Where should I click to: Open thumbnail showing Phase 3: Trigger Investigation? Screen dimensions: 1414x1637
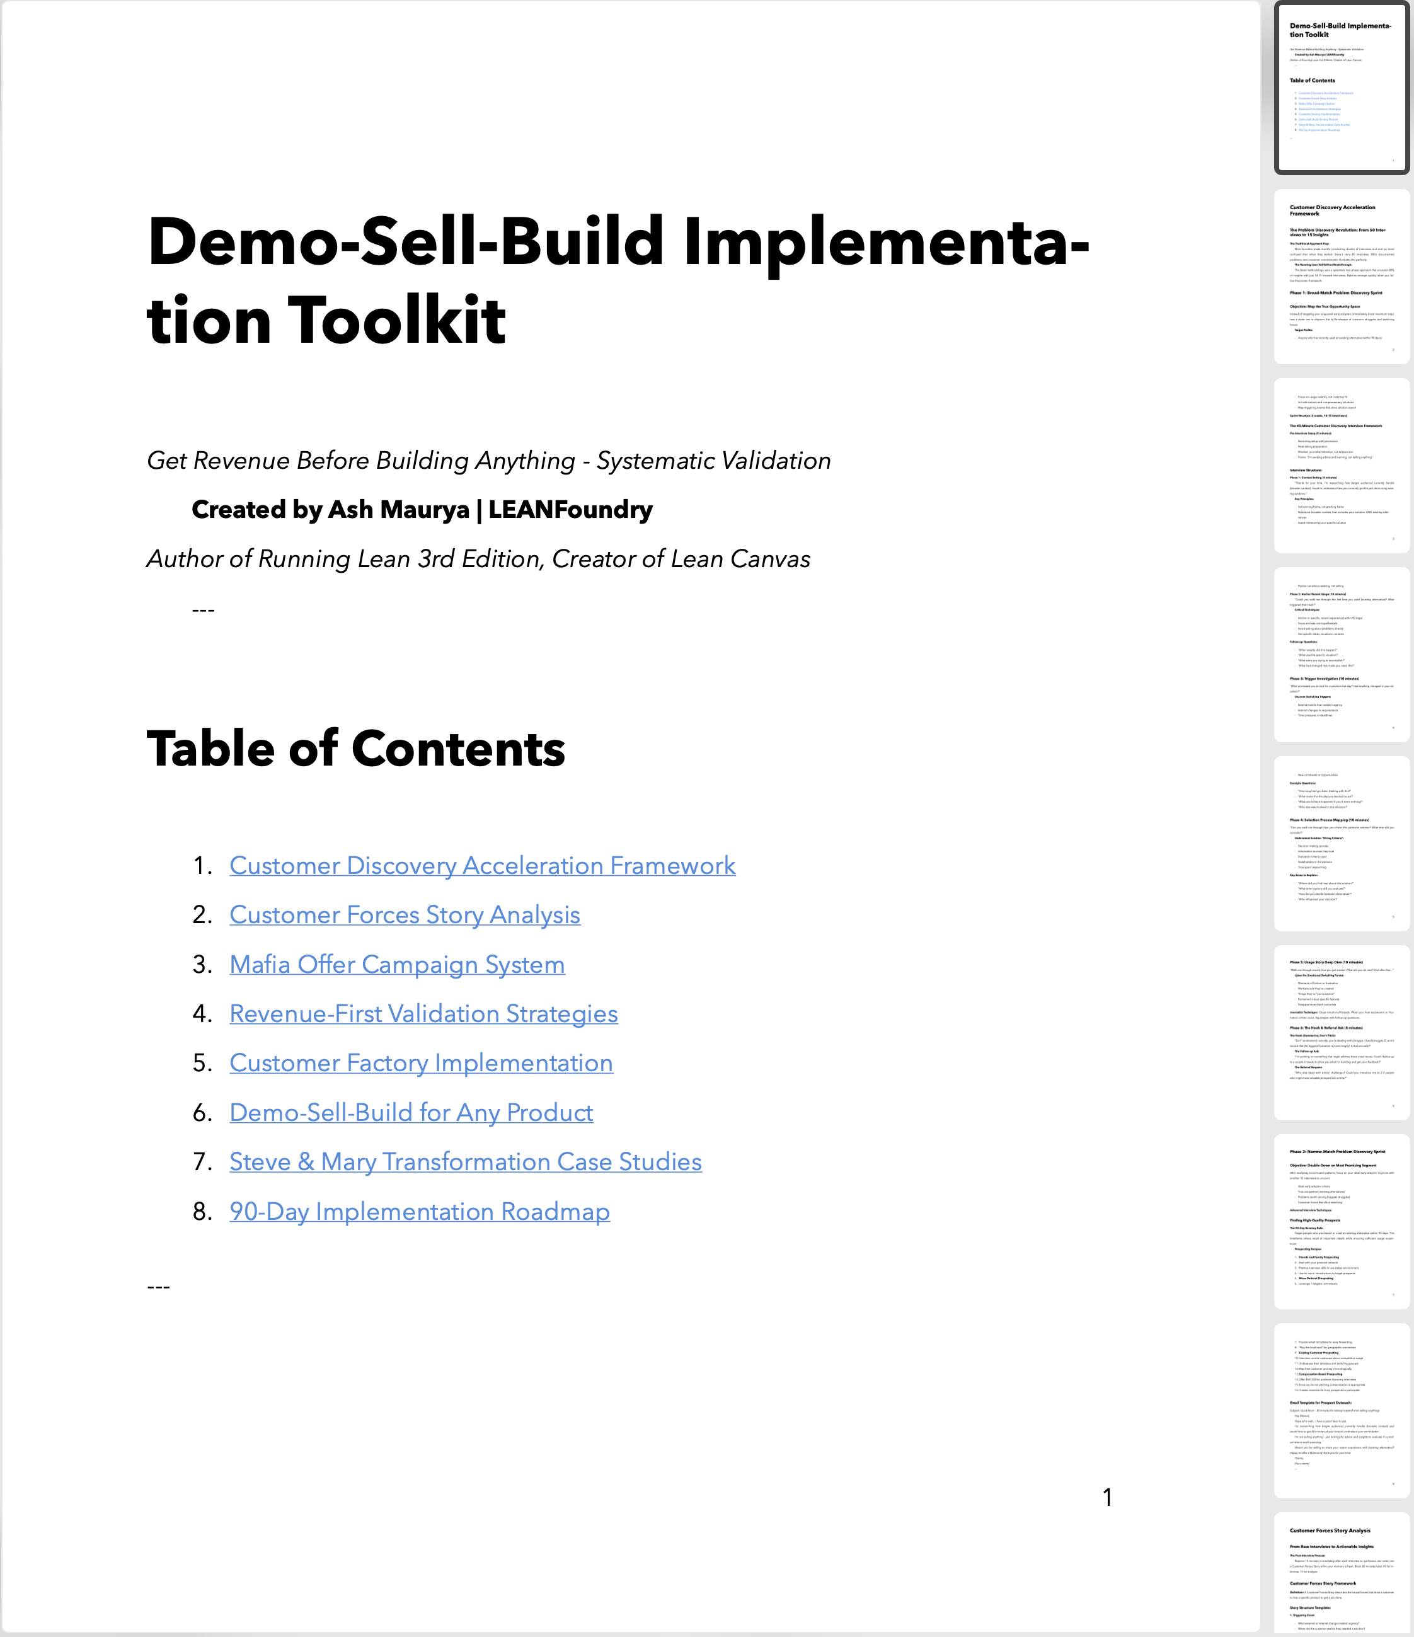[1342, 654]
